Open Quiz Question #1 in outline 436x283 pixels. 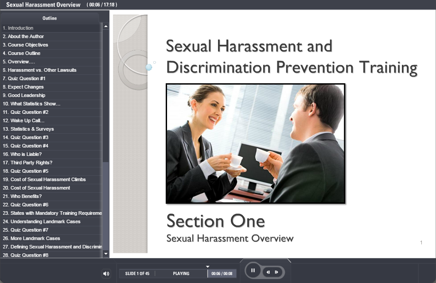[27, 78]
